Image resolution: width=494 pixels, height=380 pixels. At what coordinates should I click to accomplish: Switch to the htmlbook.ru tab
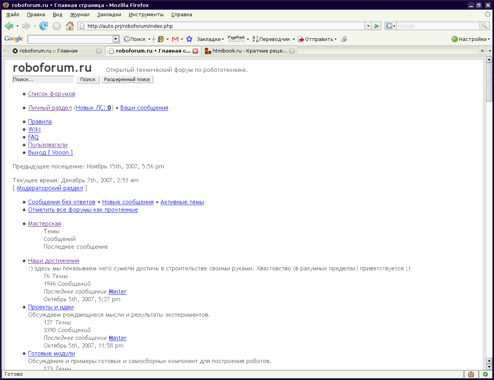[249, 51]
